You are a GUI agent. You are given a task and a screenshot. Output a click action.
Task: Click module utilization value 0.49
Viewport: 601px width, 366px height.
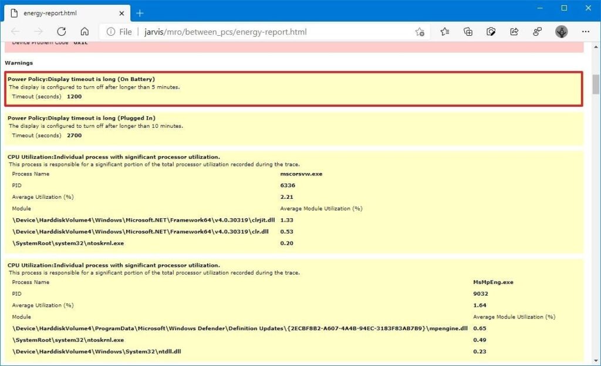[x=480, y=340]
